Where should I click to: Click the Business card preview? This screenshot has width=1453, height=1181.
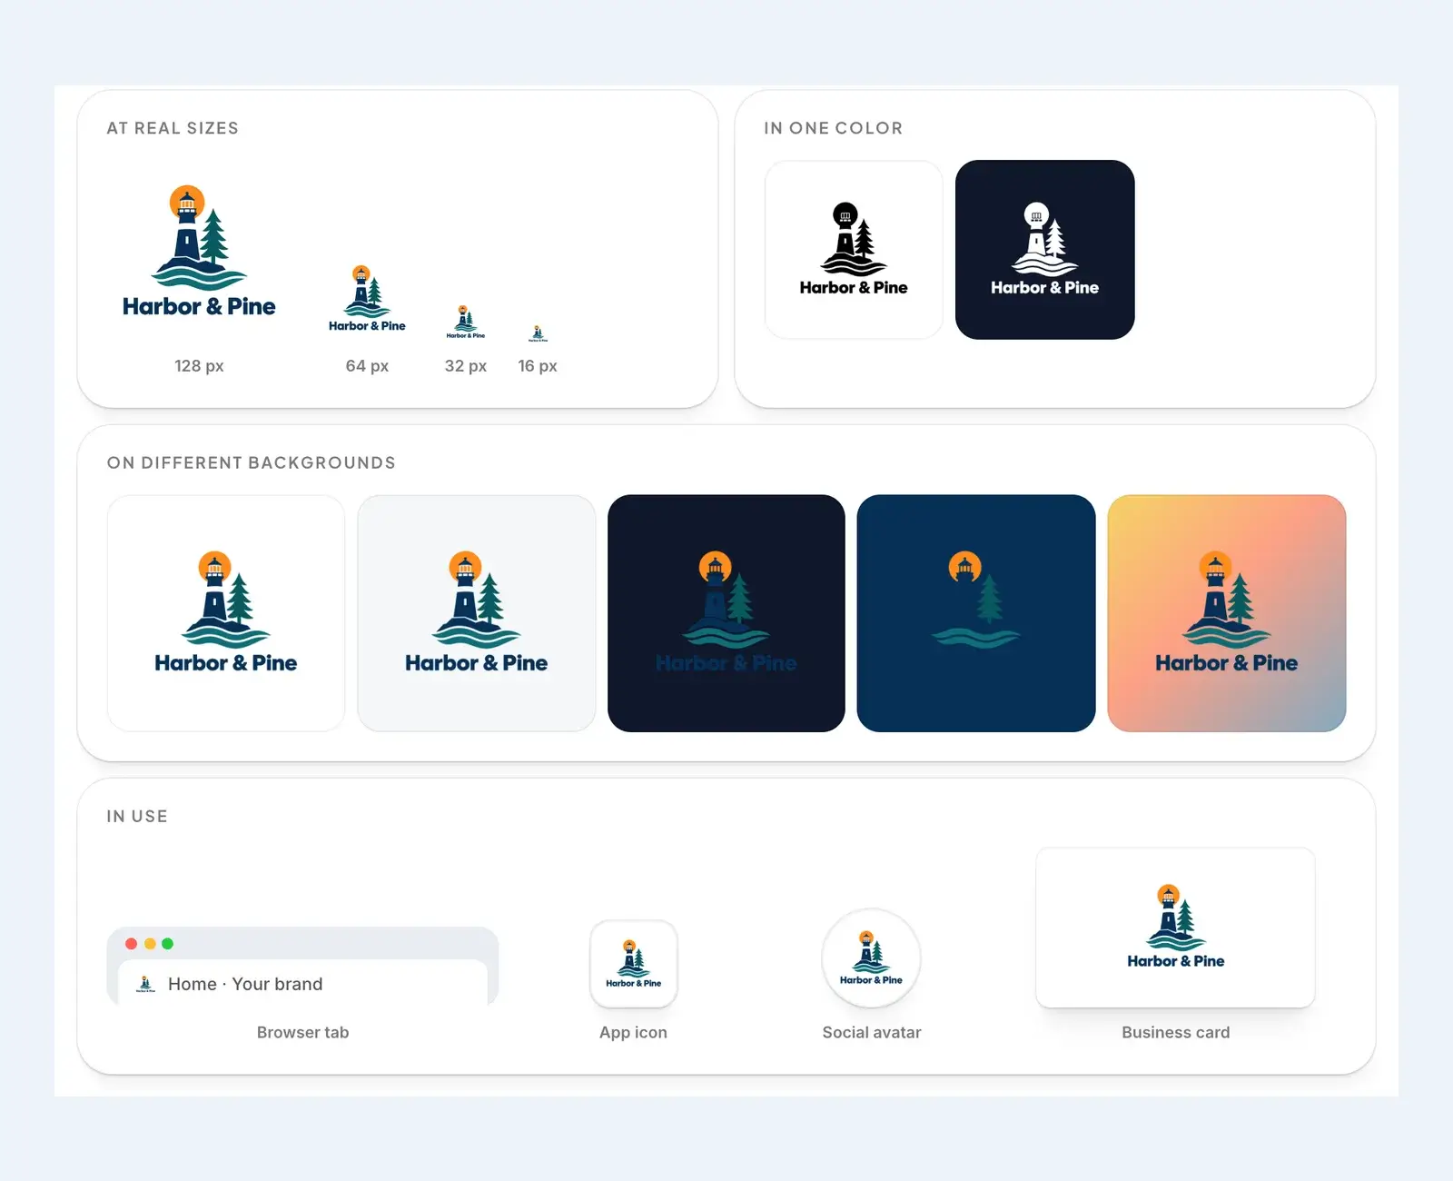[x=1175, y=928]
